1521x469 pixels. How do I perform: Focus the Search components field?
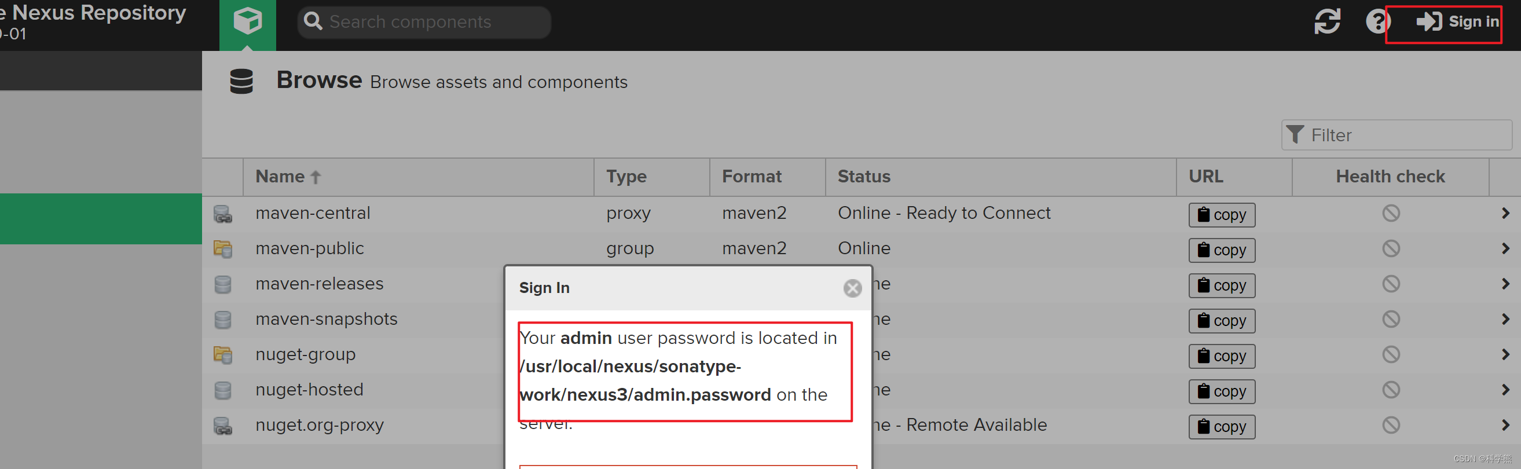click(x=424, y=23)
